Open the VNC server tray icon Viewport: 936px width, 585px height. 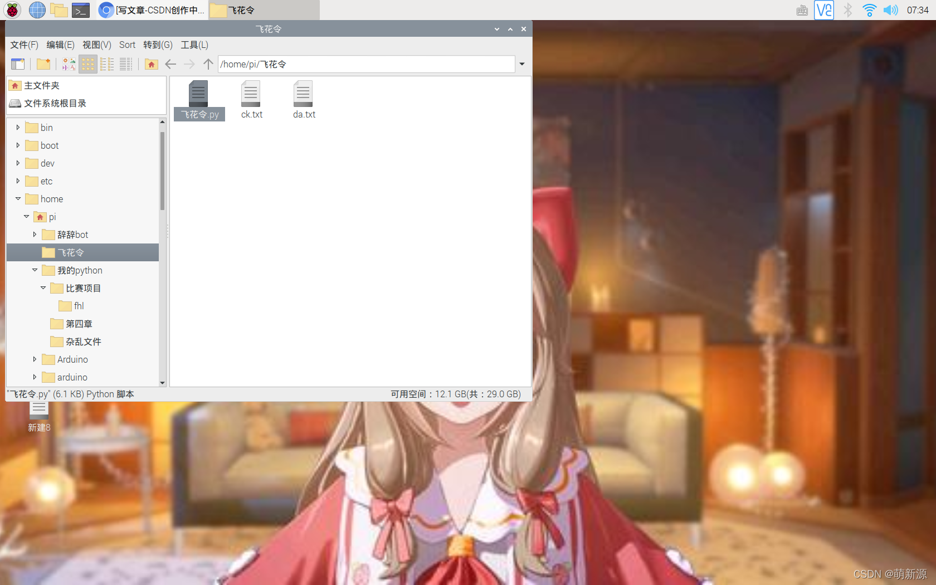click(824, 10)
